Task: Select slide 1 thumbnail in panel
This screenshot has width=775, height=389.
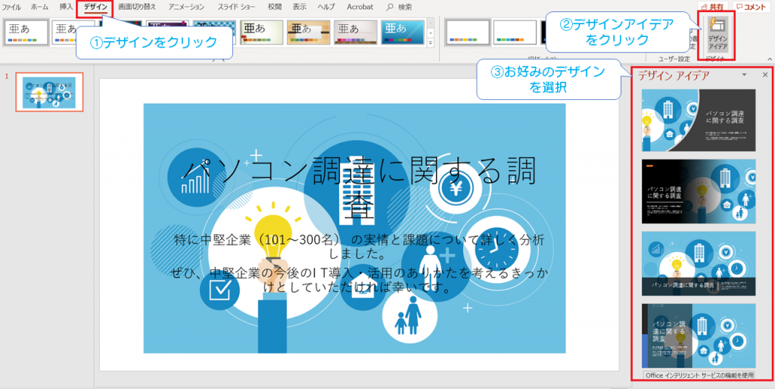Action: (49, 92)
